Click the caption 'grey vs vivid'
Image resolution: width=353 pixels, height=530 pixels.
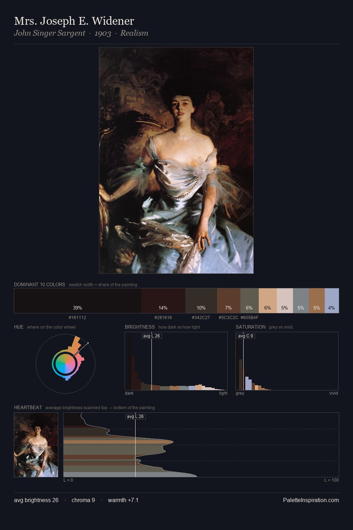point(281,327)
